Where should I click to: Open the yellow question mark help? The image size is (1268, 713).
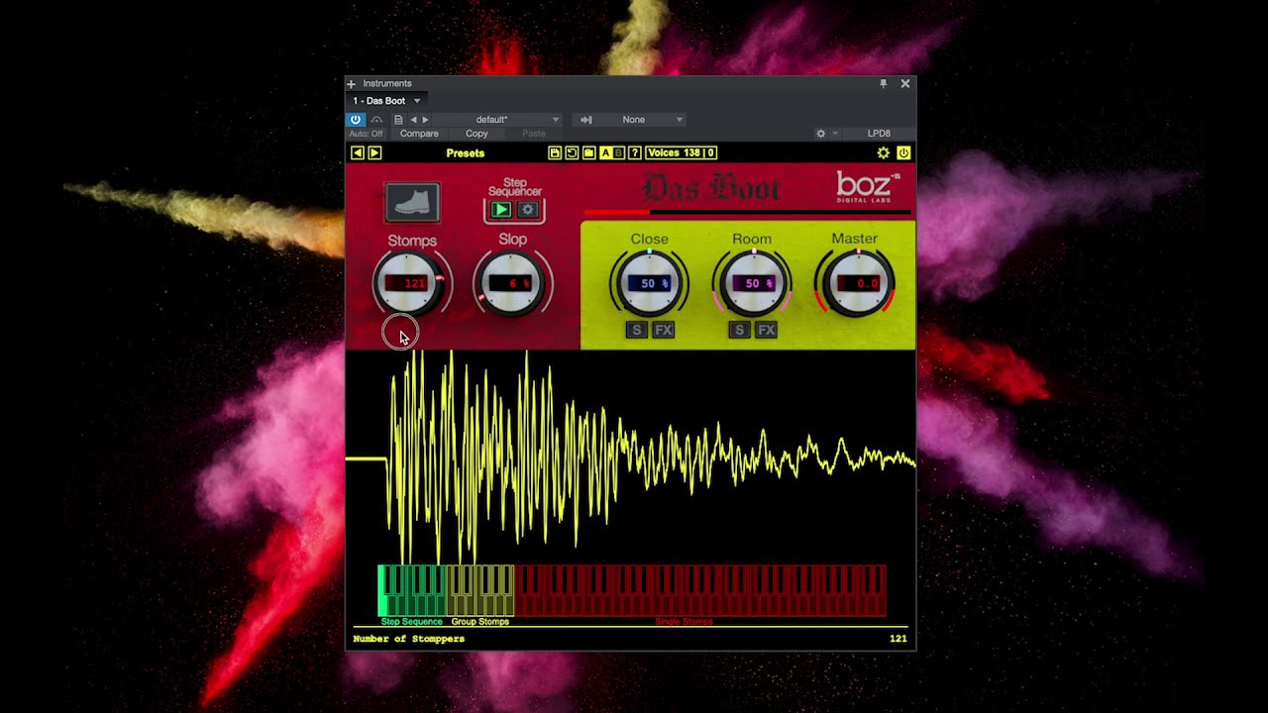(x=635, y=153)
